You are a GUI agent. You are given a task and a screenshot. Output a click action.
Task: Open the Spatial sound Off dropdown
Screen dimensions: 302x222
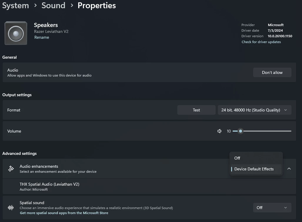point(272,208)
